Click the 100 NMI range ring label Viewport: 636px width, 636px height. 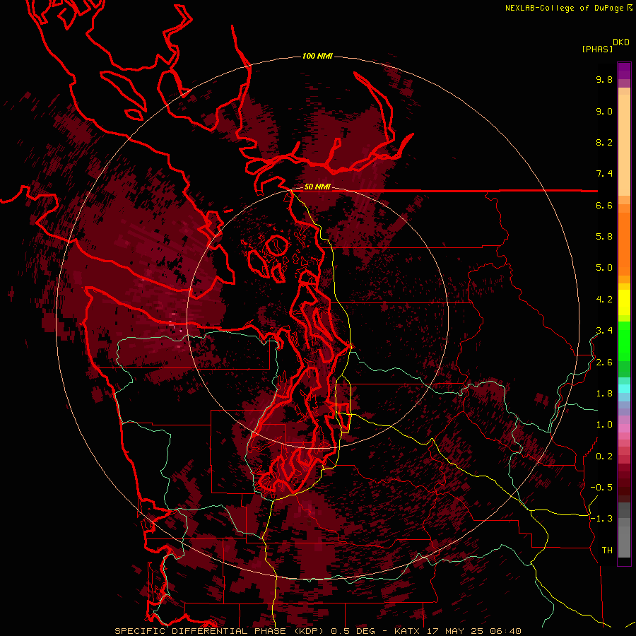[x=317, y=56]
